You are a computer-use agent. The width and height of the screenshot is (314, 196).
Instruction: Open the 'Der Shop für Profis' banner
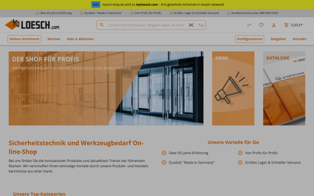[x=106, y=88]
